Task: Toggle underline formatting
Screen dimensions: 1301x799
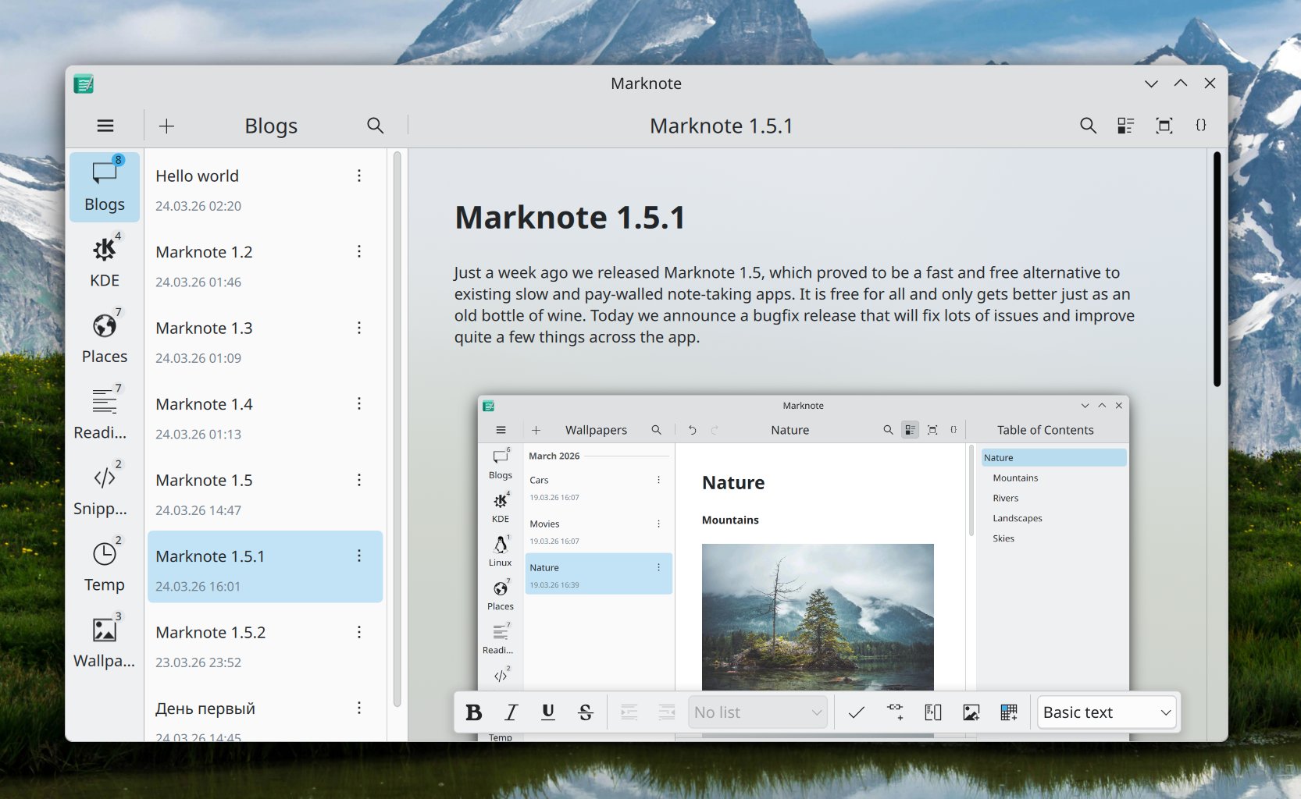Action: click(x=548, y=712)
